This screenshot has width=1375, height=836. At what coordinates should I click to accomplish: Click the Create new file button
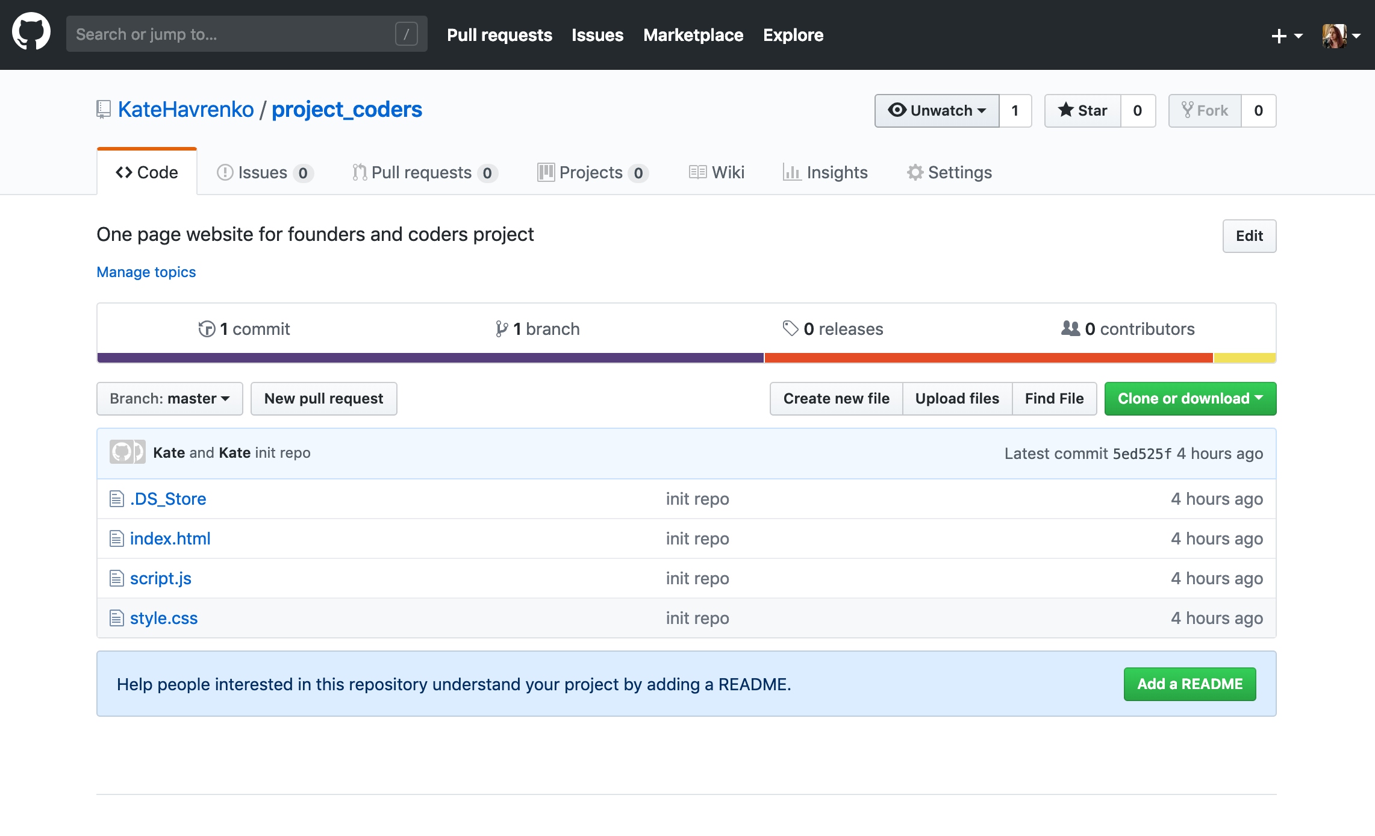click(x=837, y=399)
